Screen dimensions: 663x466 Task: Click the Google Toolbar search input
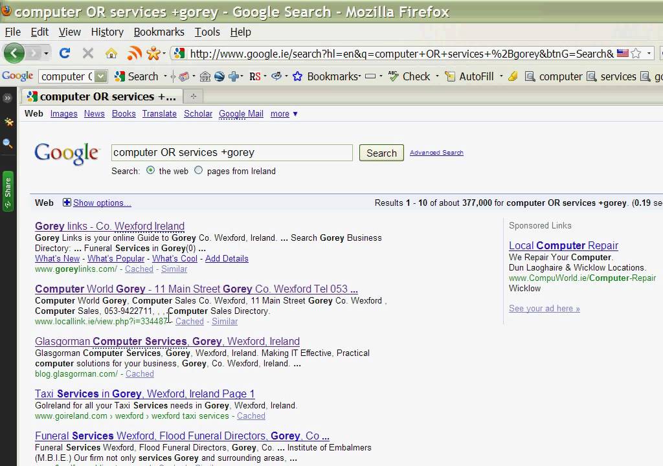click(67, 76)
